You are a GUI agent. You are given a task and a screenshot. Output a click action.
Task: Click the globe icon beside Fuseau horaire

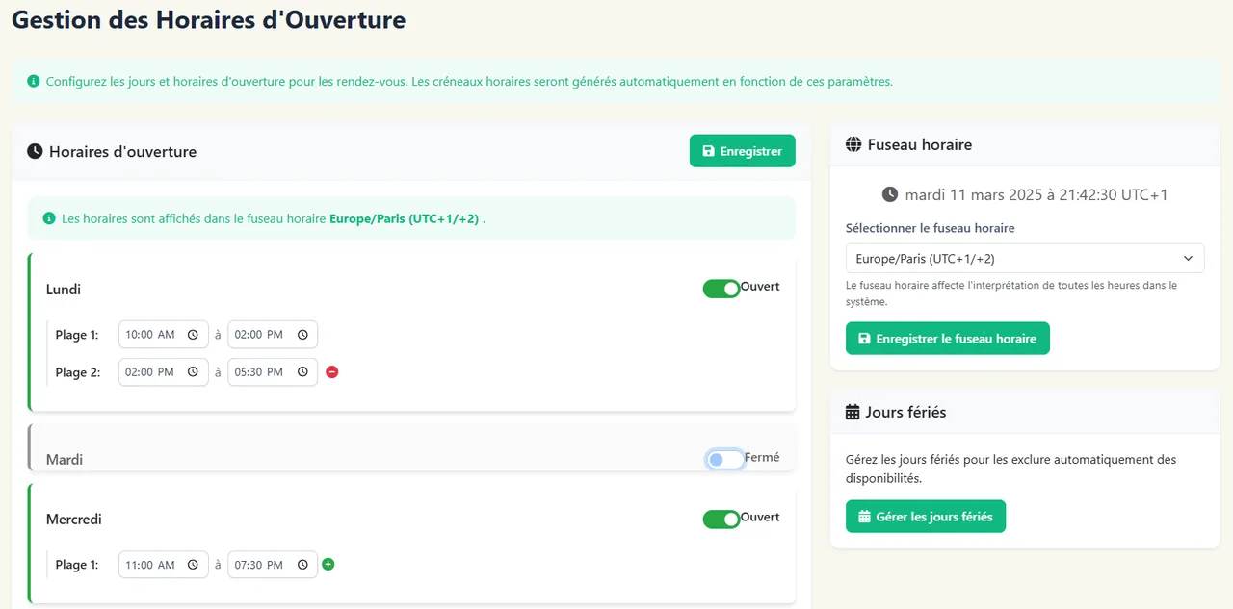pyautogui.click(x=853, y=144)
